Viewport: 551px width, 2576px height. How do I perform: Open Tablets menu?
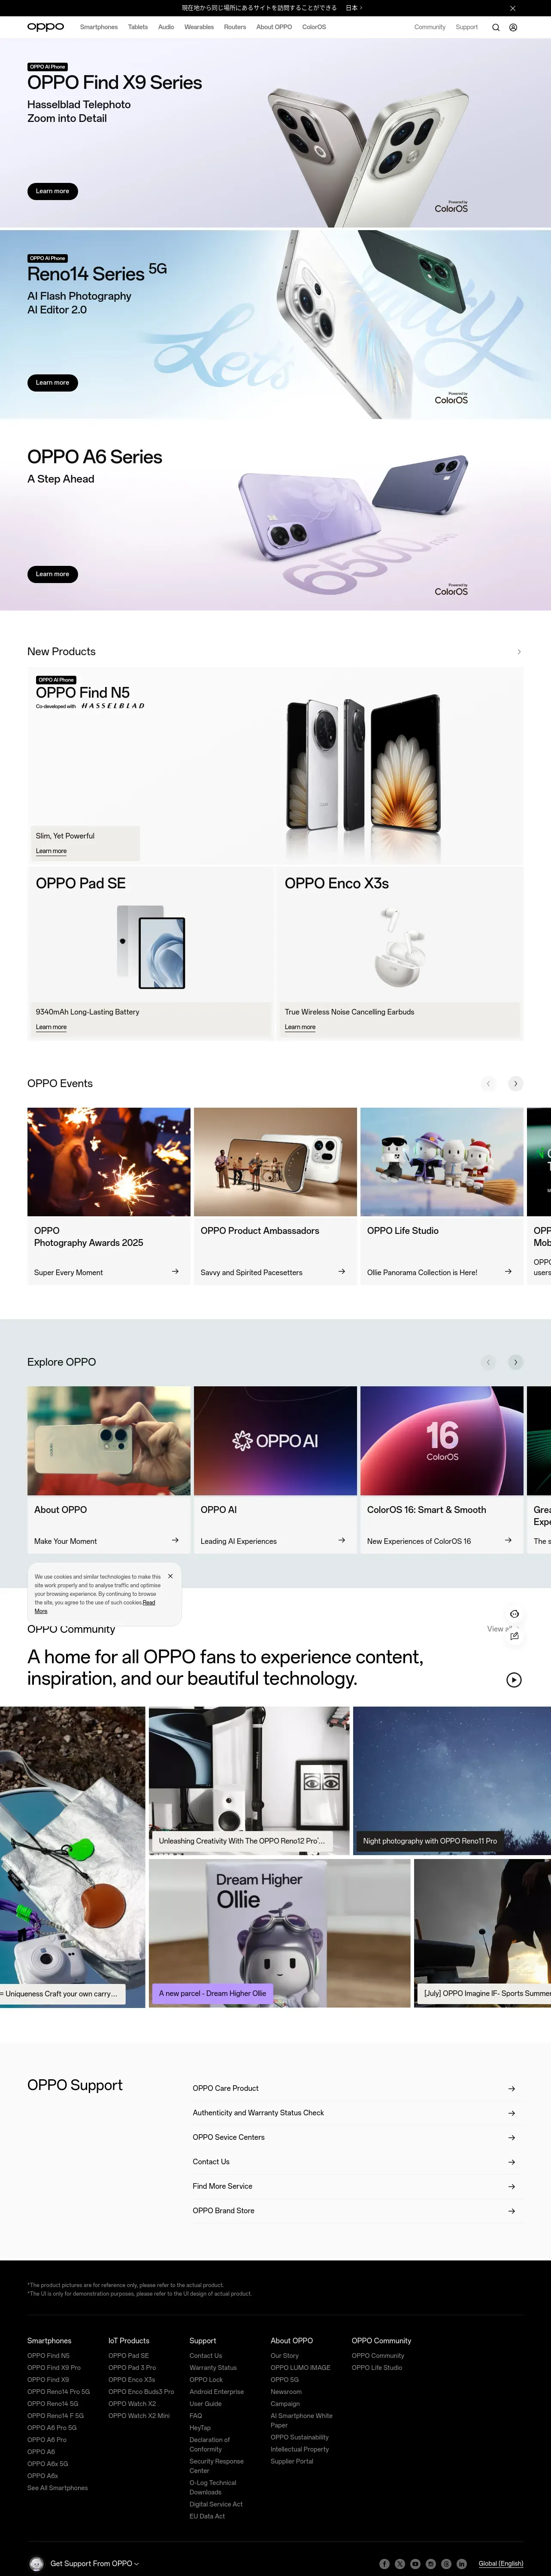138,27
